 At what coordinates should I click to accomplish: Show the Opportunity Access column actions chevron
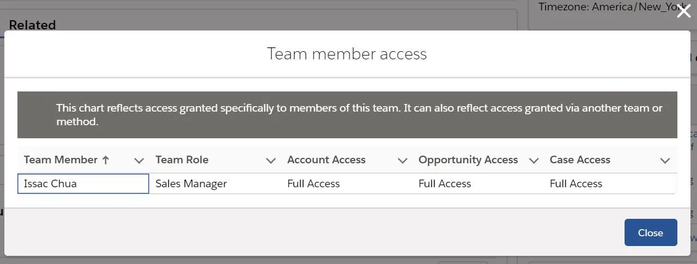[534, 161]
